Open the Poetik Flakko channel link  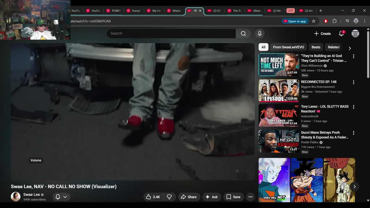(310, 142)
